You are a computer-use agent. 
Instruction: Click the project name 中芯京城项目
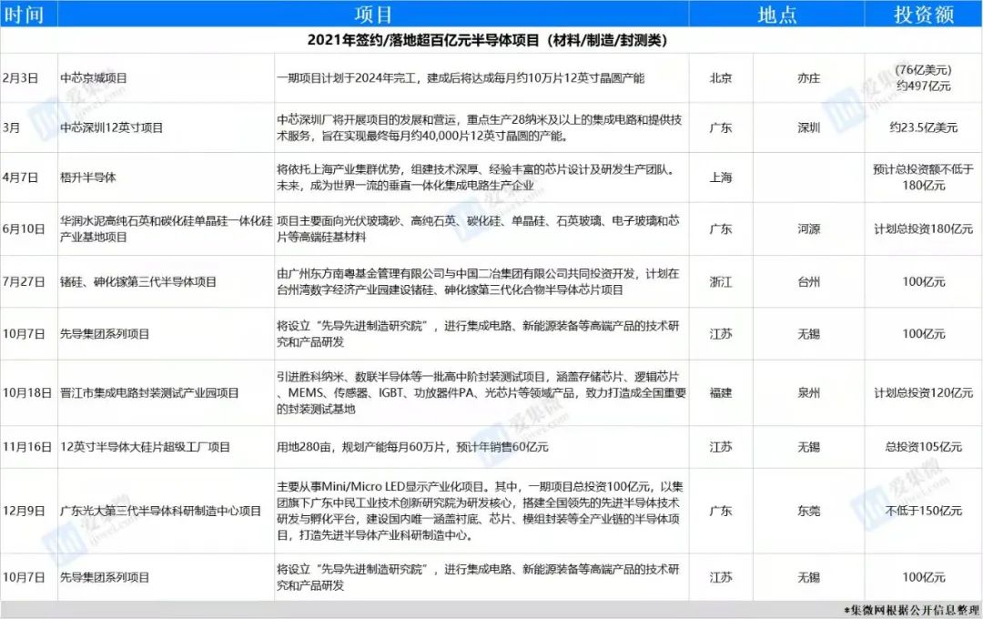(94, 77)
